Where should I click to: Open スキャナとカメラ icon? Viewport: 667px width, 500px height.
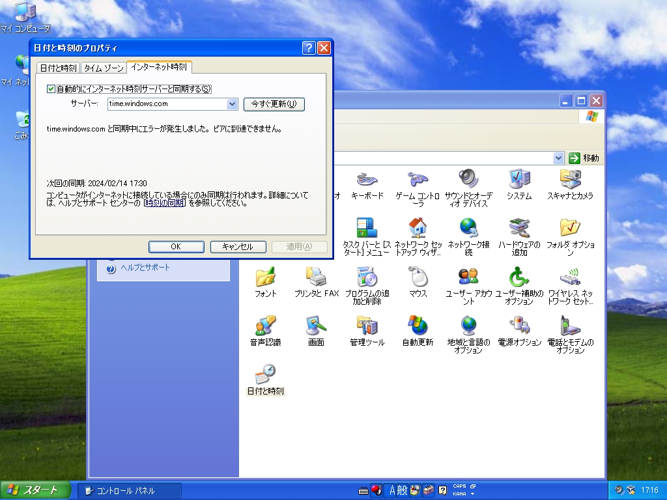pos(570,186)
